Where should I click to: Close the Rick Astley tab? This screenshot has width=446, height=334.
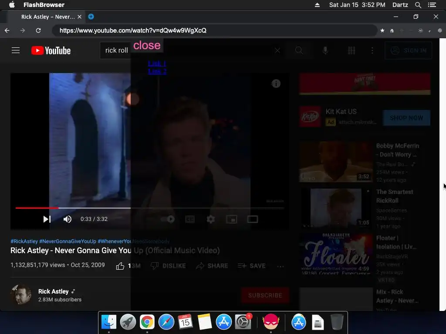(x=80, y=17)
